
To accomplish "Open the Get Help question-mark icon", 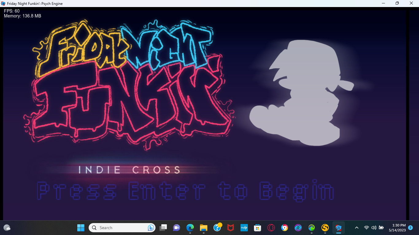I will tap(217, 228).
